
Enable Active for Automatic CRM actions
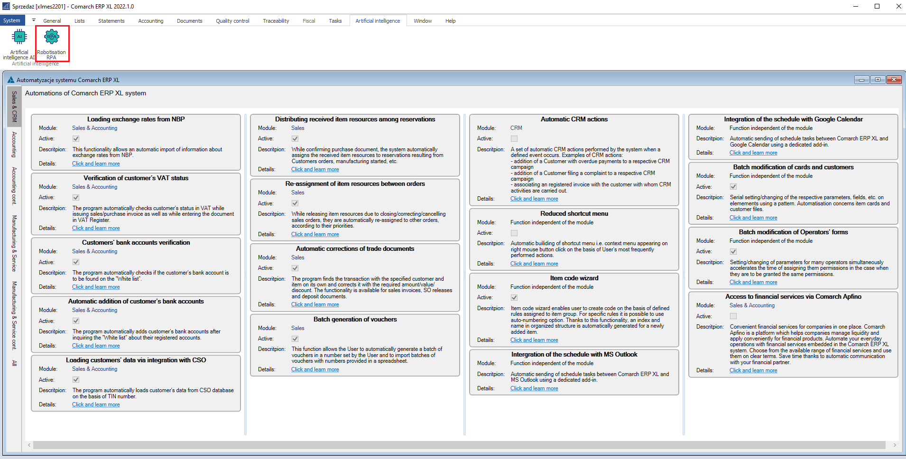coord(514,138)
